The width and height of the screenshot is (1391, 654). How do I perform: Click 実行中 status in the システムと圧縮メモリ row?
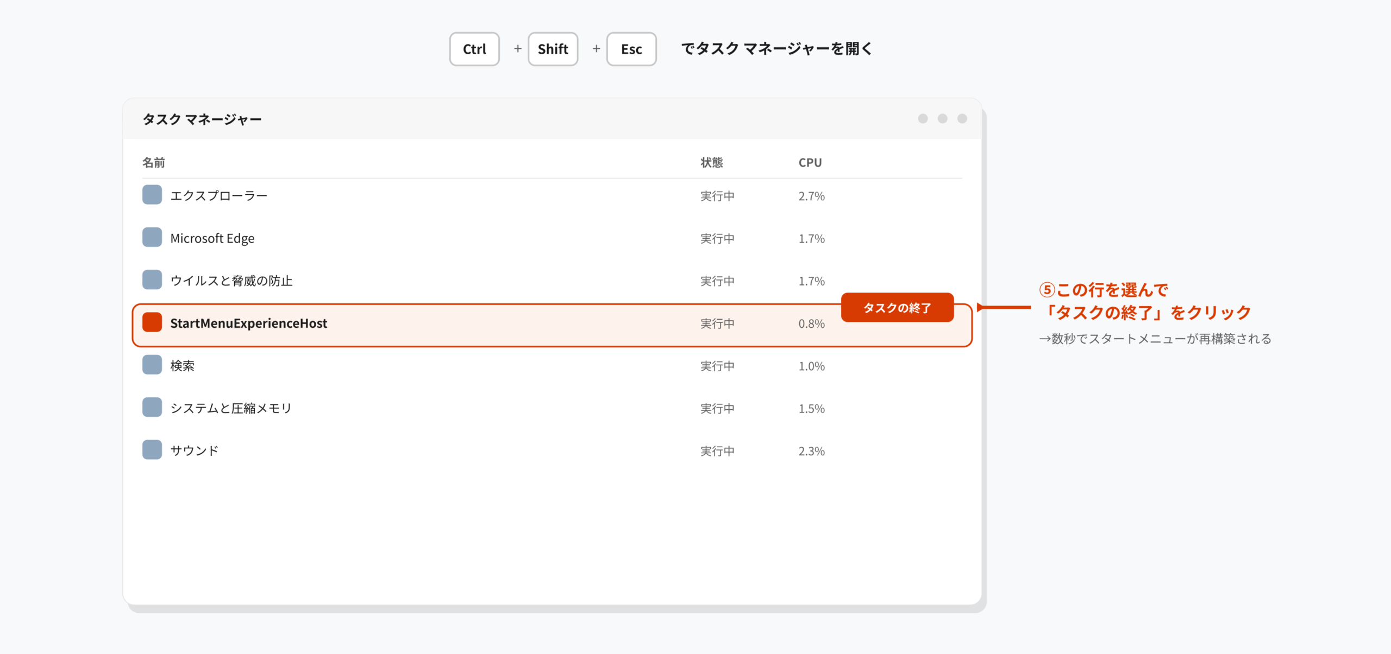[x=717, y=408]
